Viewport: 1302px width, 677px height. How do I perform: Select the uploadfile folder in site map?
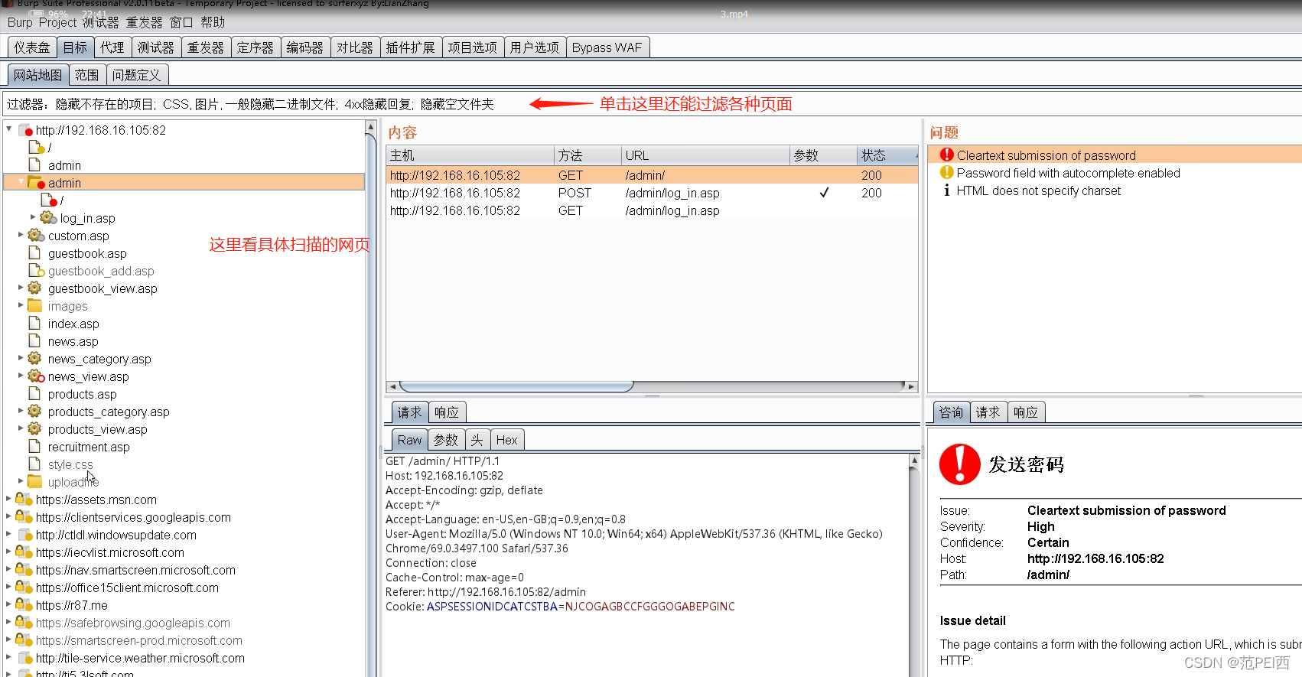click(73, 482)
